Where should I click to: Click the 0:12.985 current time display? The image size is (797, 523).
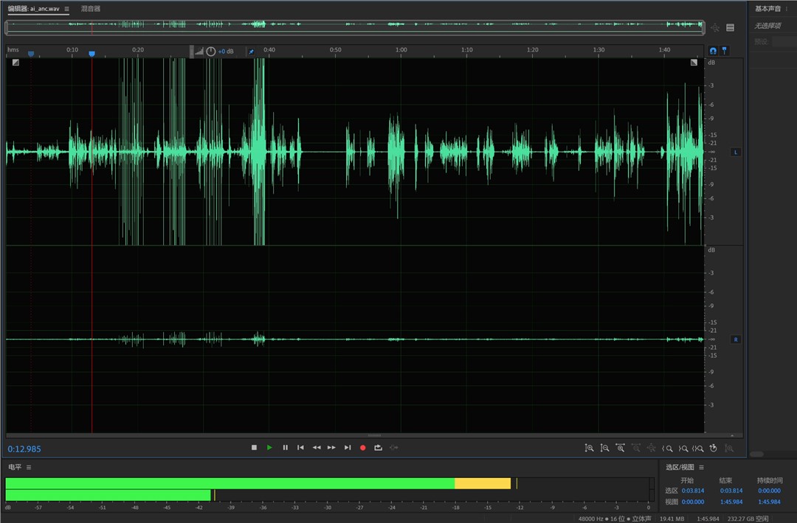24,449
